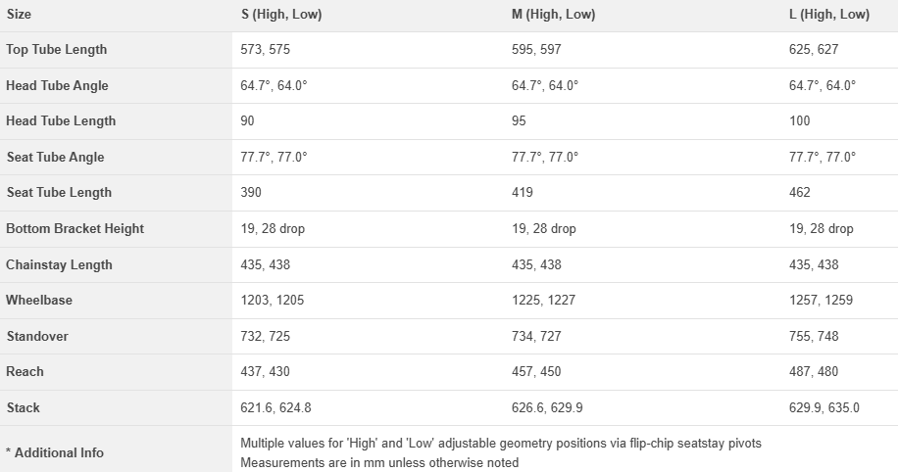Select the Chainstay Length row label
Viewport: 898px width, 472px height.
tap(60, 265)
